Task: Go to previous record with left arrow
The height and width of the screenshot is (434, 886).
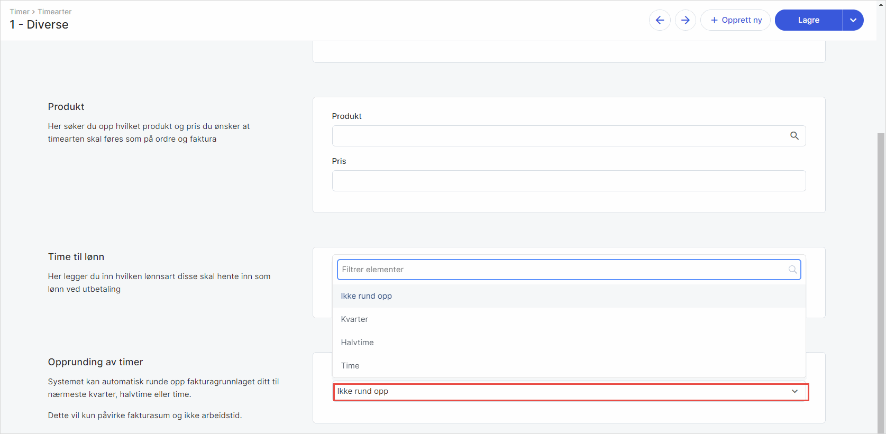Action: tap(660, 20)
